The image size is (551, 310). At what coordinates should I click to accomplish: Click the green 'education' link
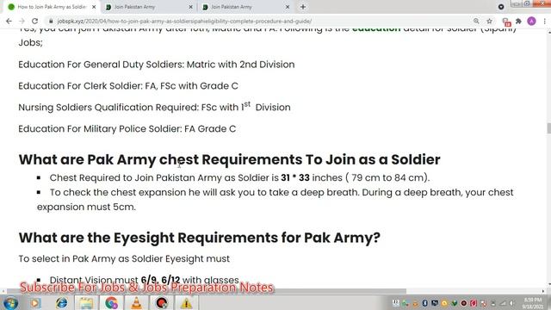376,28
